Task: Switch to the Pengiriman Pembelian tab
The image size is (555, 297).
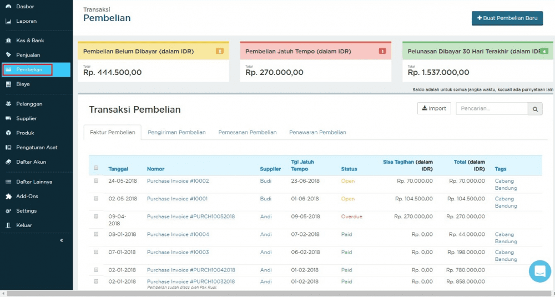Action: [x=176, y=132]
